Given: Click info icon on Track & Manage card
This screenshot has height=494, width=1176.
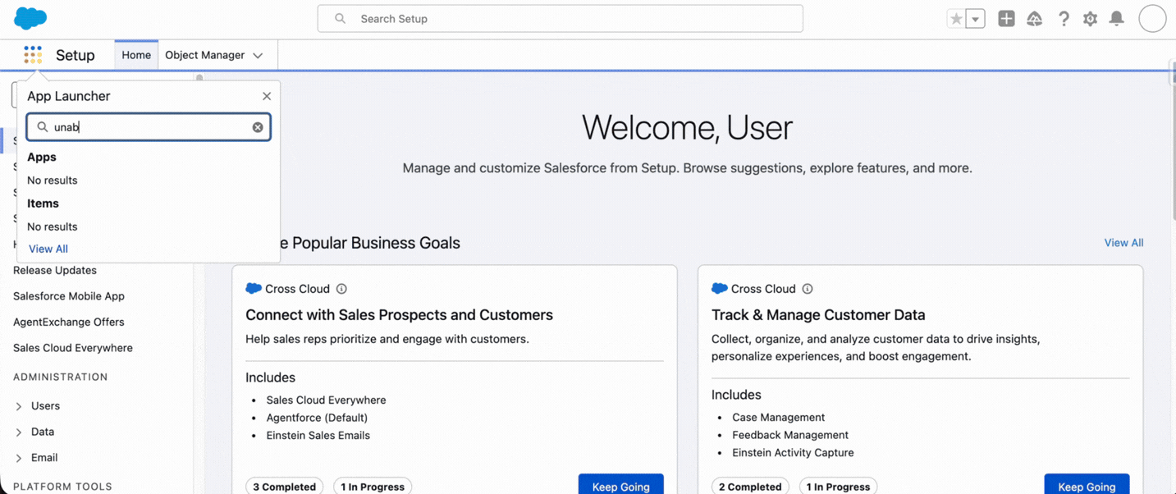Looking at the screenshot, I should (808, 289).
